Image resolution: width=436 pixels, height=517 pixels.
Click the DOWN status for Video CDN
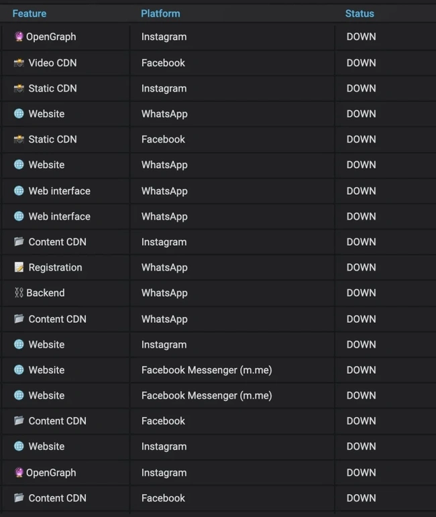tap(361, 63)
